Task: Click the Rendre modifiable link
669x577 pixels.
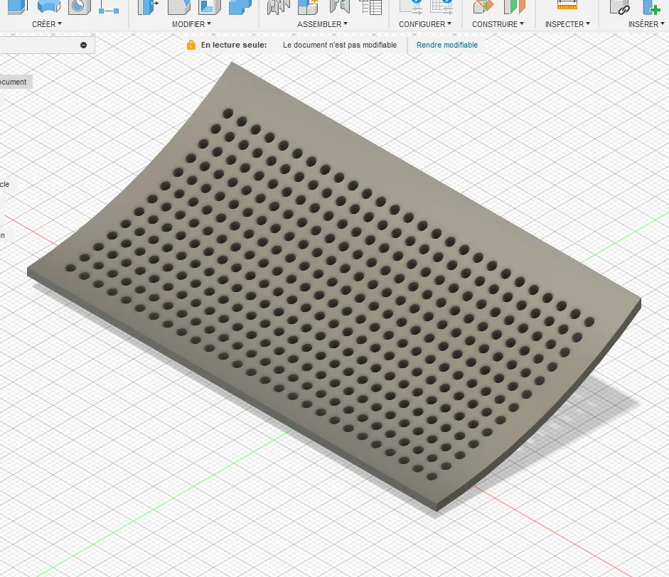Action: (x=447, y=45)
